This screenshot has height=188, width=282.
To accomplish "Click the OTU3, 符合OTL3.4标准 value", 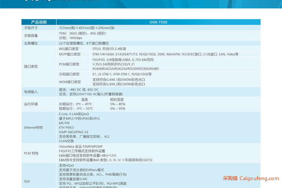I will tap(109, 49).
